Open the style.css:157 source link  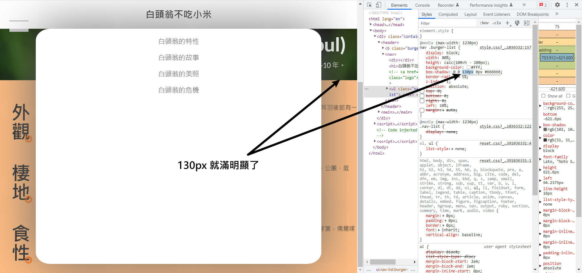505,48
